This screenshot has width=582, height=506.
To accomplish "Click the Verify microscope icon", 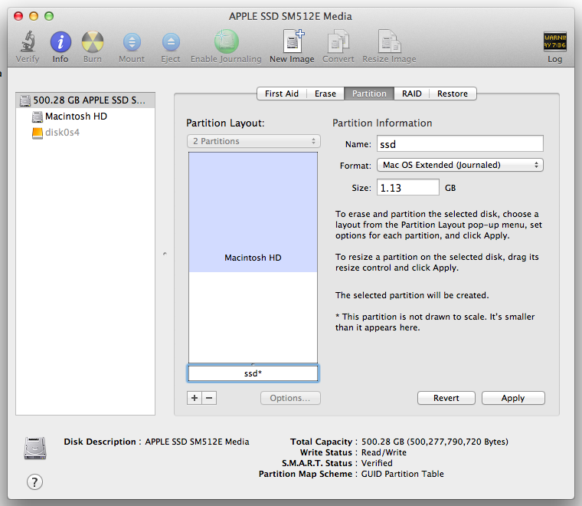I will (x=28, y=43).
